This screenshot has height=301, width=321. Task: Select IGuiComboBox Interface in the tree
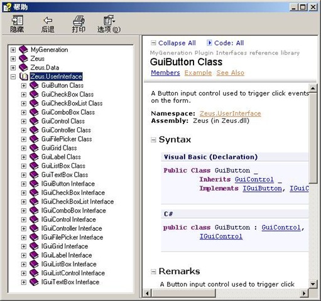(x=73, y=211)
